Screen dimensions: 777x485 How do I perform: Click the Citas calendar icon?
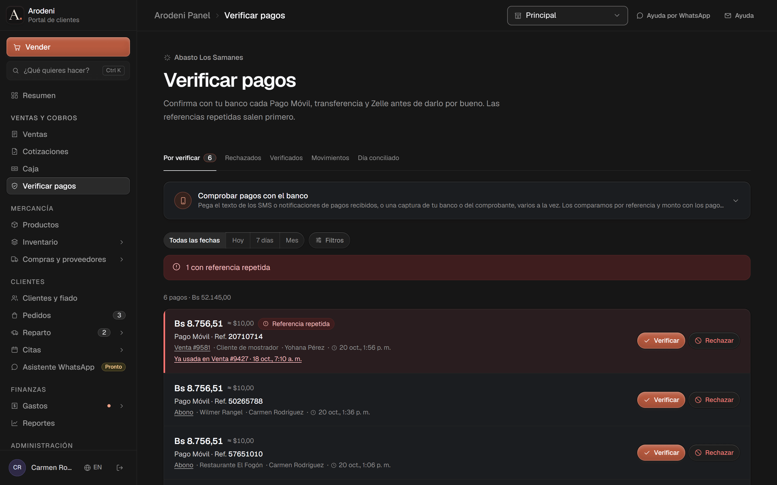15,350
